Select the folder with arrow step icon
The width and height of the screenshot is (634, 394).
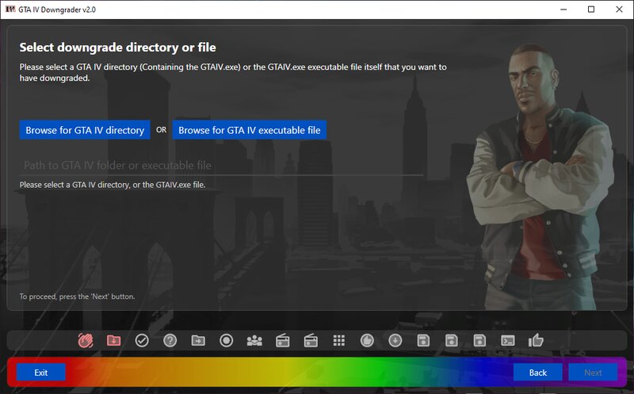coord(198,340)
